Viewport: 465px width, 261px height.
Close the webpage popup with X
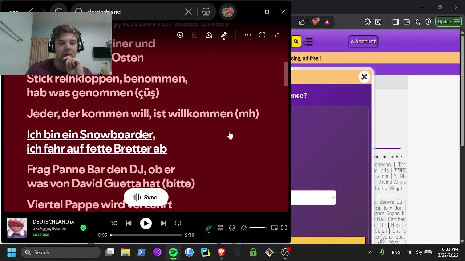(x=364, y=77)
